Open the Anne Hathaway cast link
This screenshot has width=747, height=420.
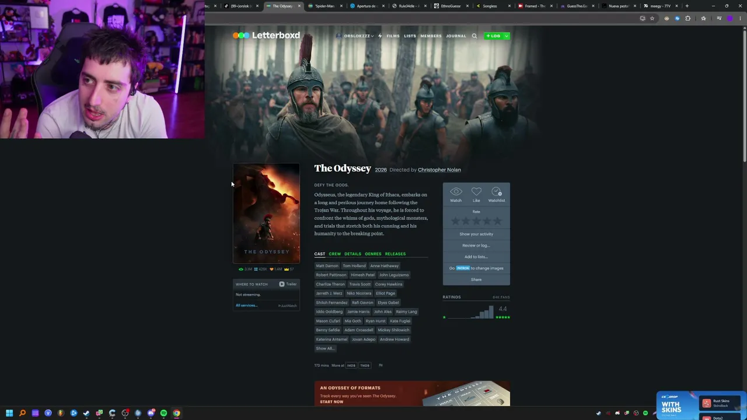(x=384, y=266)
